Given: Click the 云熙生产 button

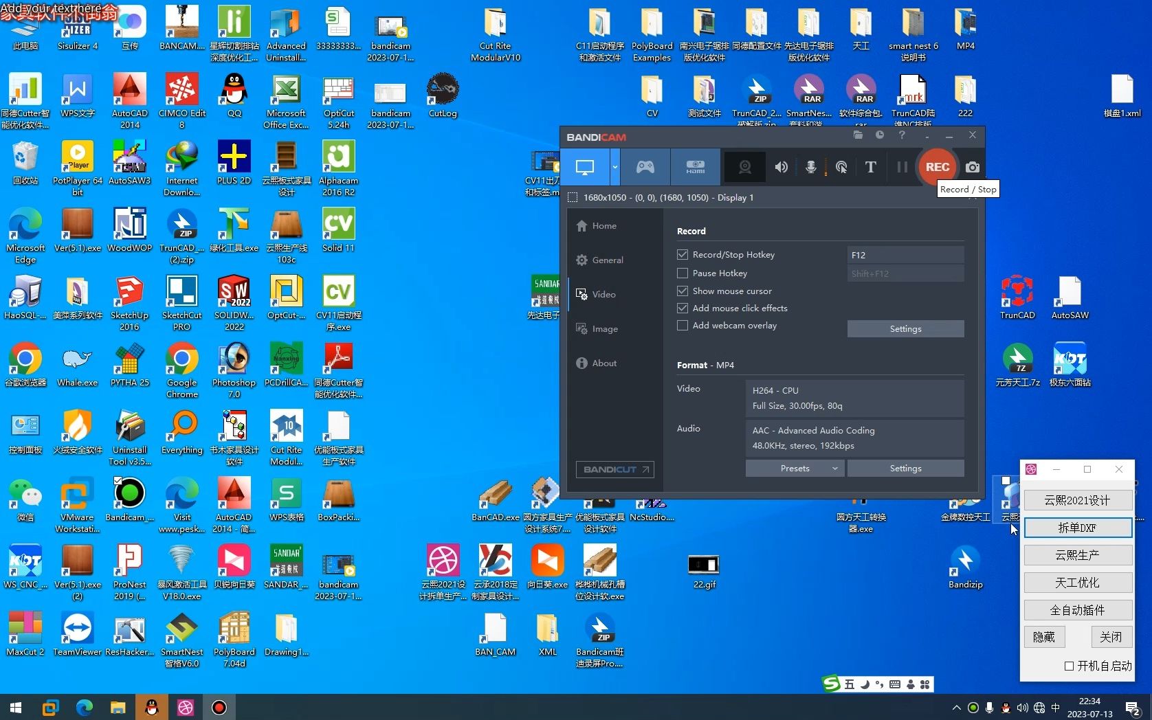Looking at the screenshot, I should pos(1077,555).
